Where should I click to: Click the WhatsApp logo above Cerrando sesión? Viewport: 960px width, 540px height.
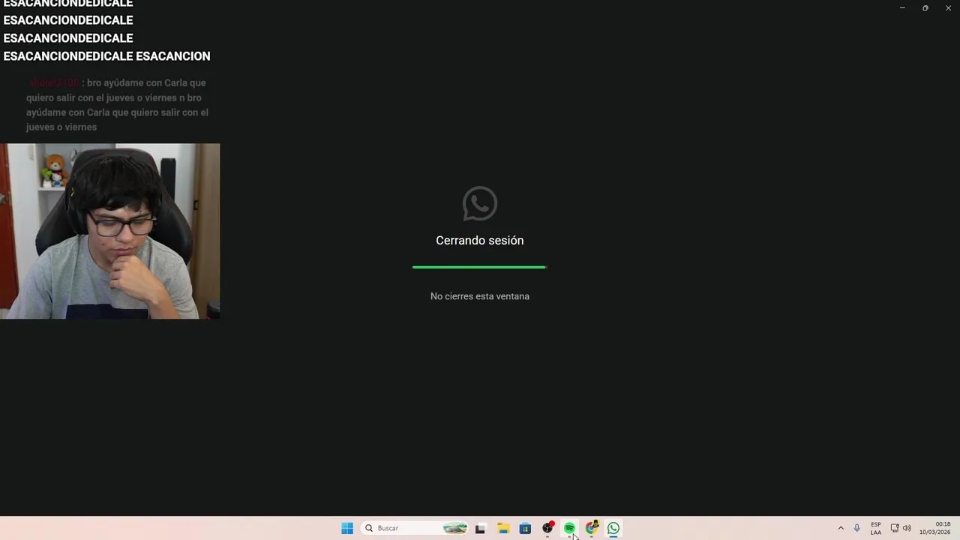pos(480,203)
